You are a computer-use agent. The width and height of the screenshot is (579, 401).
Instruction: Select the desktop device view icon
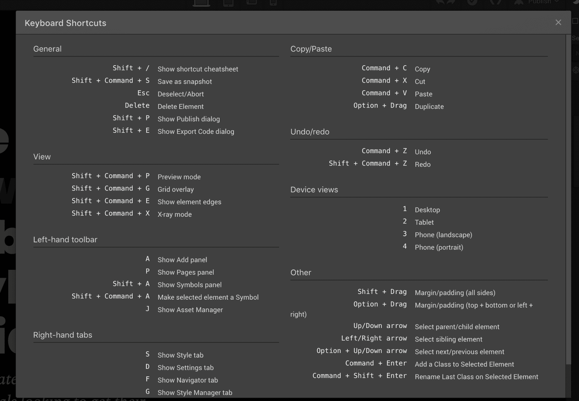pos(201,3)
